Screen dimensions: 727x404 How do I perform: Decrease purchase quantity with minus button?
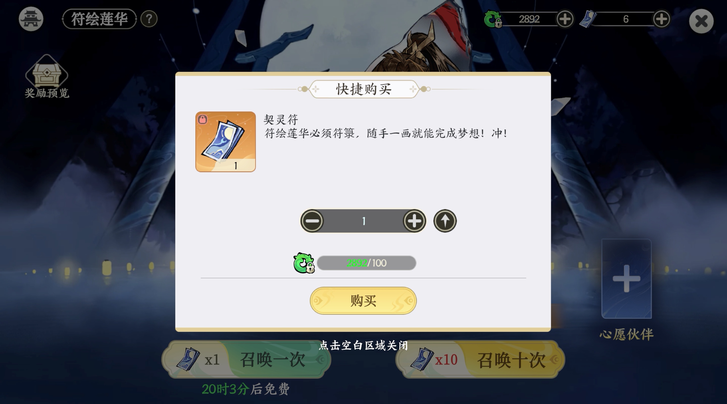(312, 221)
